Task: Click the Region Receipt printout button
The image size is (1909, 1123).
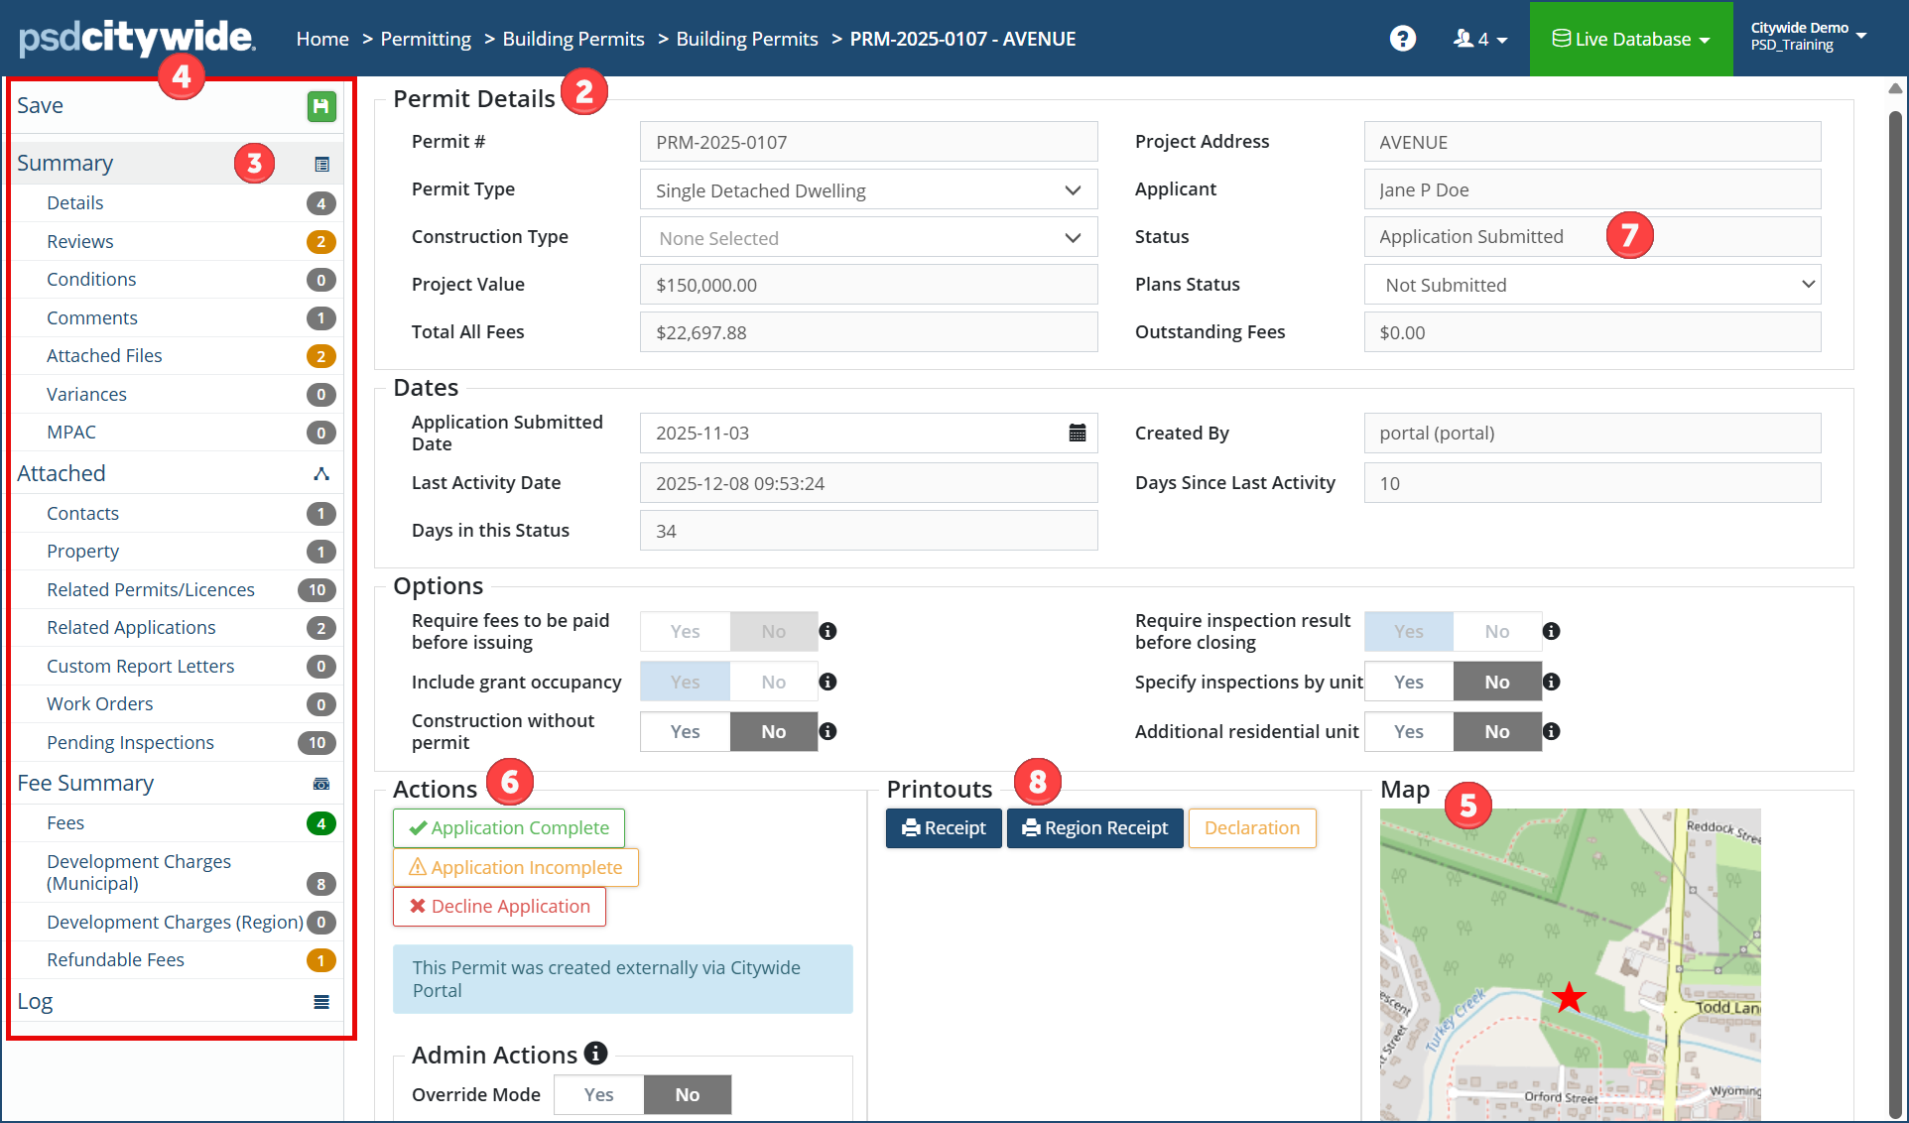Action: click(x=1094, y=827)
